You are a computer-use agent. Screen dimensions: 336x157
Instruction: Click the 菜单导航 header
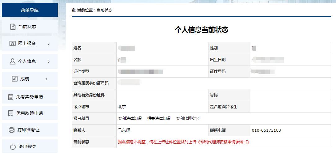[30, 10]
